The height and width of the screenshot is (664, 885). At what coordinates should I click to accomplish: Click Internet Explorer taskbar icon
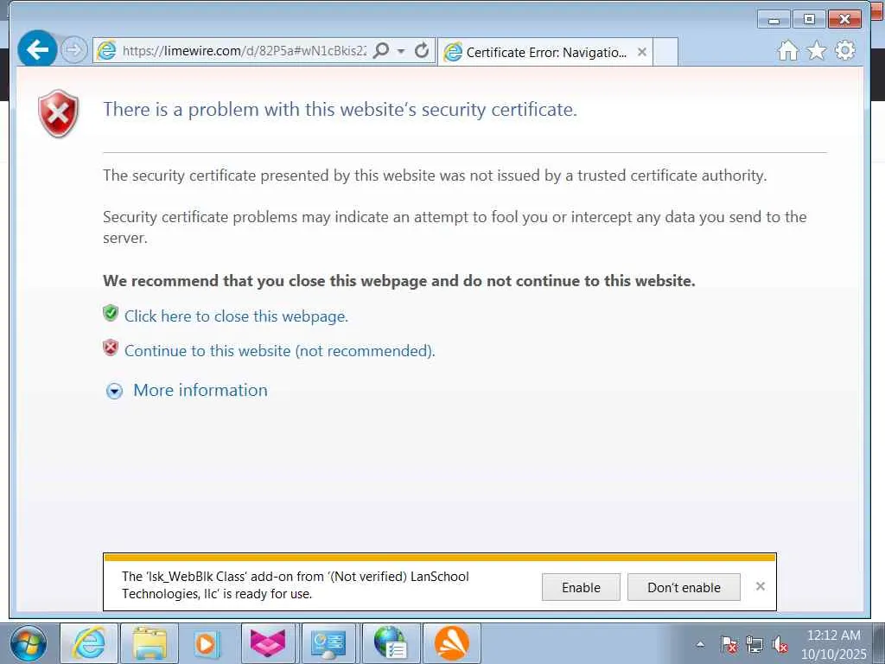[x=89, y=643]
